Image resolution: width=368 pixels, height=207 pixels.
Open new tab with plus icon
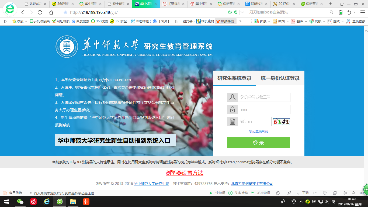[x=330, y=4]
